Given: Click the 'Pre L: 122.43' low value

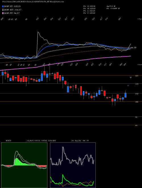Looking at the screenshot, I should [89, 11].
